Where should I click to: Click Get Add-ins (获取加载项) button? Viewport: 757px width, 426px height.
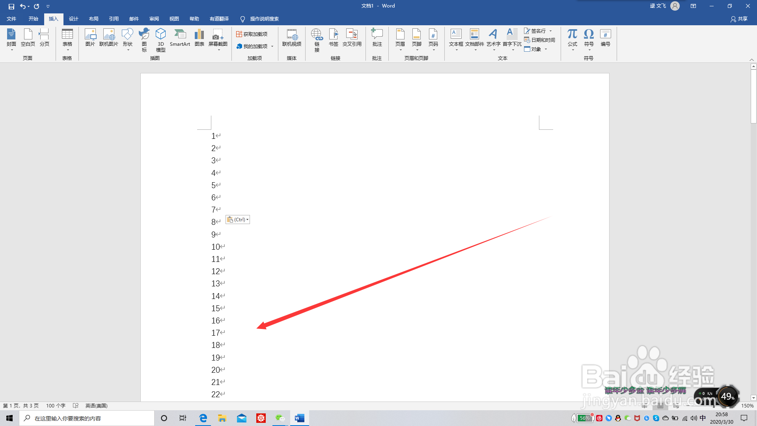click(x=252, y=34)
